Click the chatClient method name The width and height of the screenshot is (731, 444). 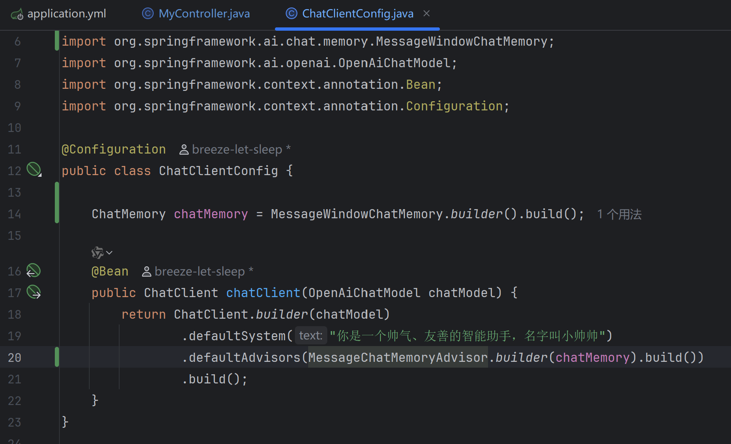(x=263, y=293)
